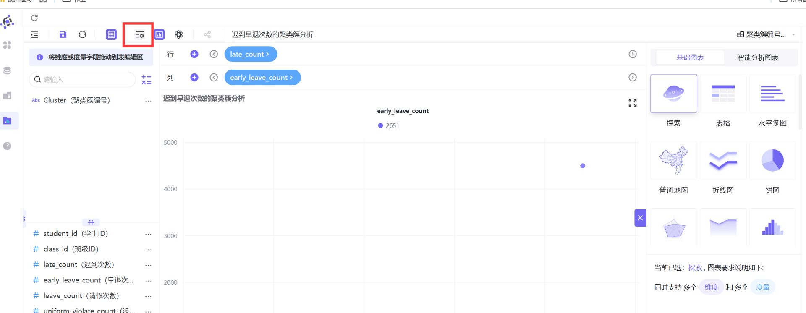This screenshot has height=313, width=806.
Task: Open the data list panel icon
Action: tap(111, 34)
